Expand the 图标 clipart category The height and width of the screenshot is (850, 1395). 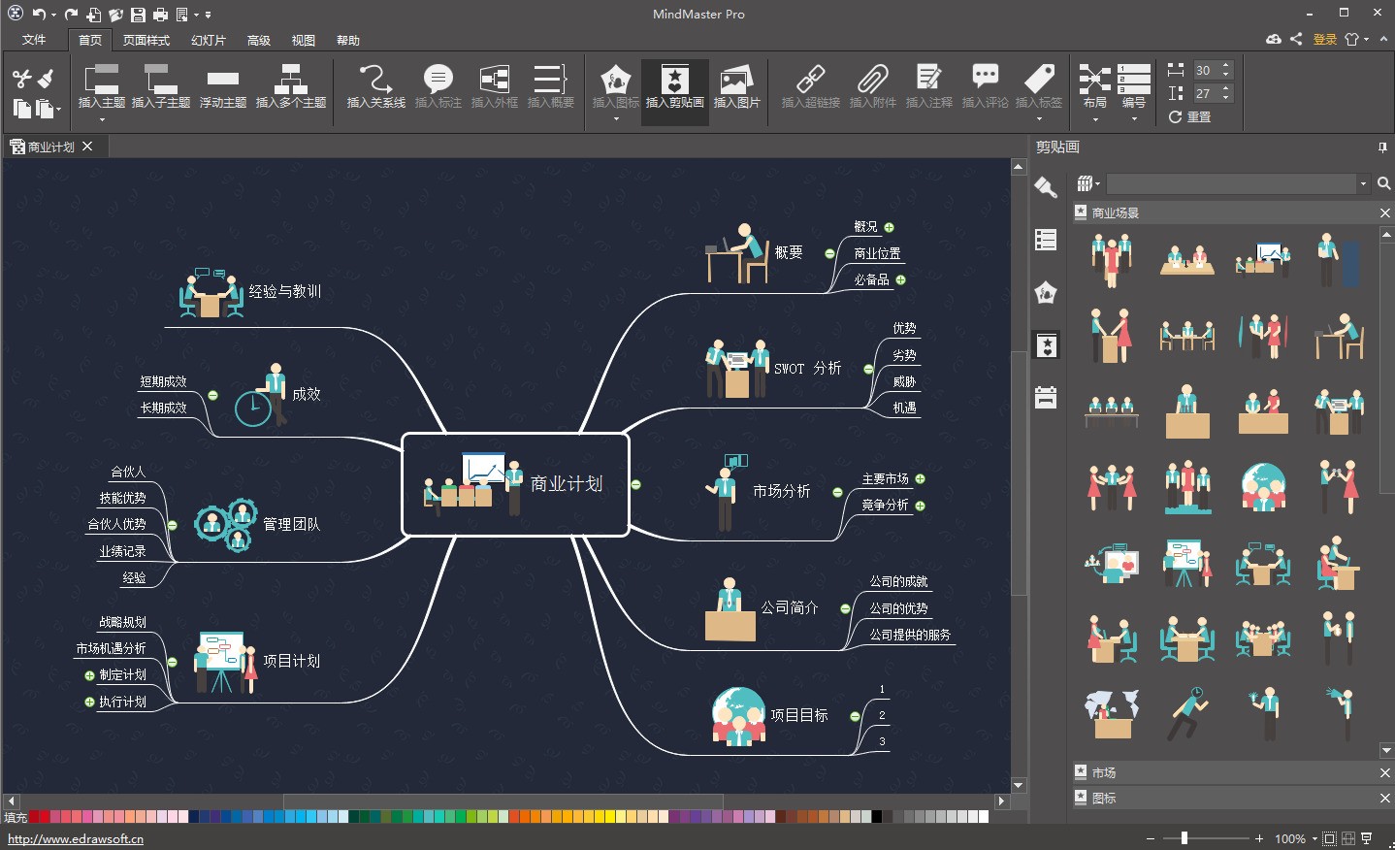pos(1104,798)
